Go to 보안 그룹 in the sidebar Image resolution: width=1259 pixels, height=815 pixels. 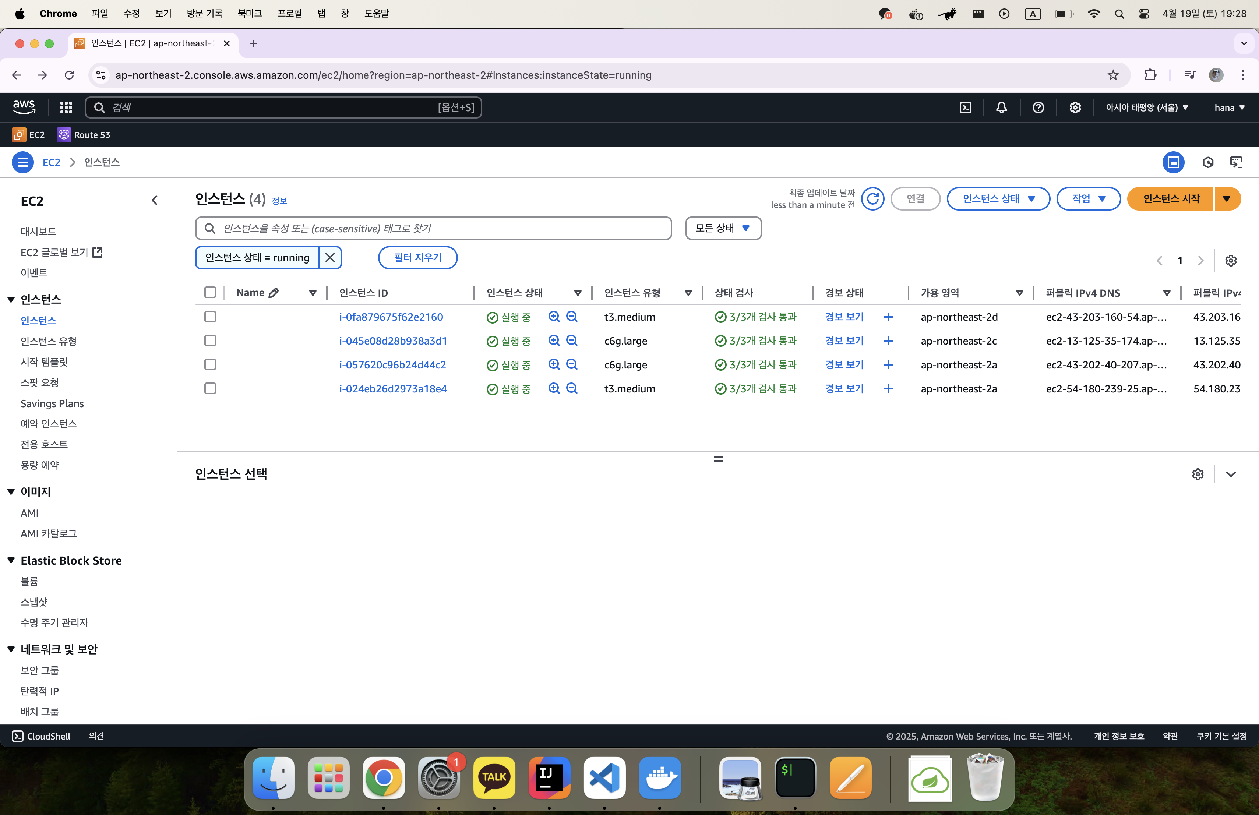pyautogui.click(x=40, y=671)
